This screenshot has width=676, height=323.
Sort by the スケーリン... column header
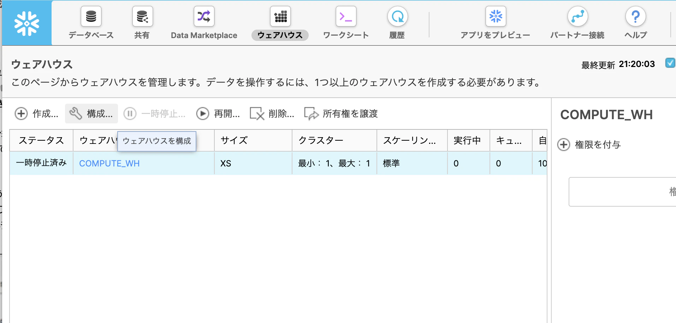412,140
